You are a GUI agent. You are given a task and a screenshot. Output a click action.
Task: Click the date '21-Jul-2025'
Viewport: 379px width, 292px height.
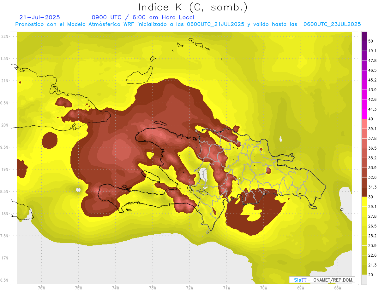39,17
